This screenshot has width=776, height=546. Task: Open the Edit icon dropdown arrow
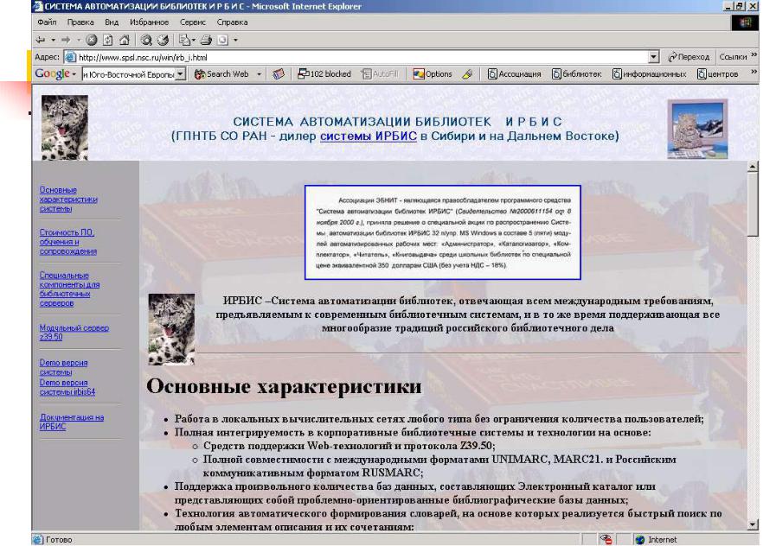coord(235,40)
